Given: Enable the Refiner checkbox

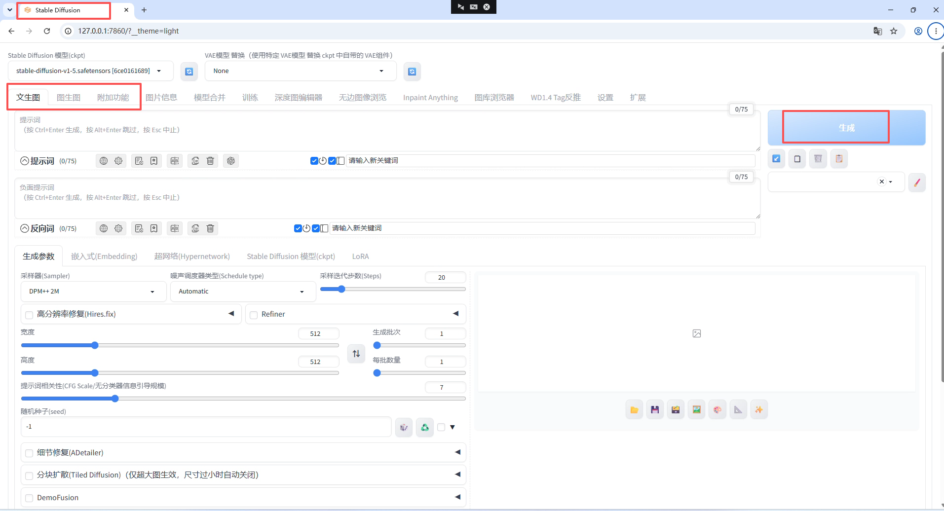Looking at the screenshot, I should click(x=254, y=315).
